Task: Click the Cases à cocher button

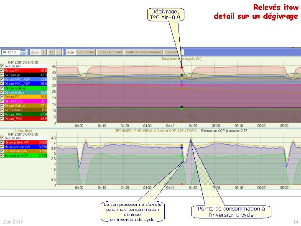Action: [110, 52]
